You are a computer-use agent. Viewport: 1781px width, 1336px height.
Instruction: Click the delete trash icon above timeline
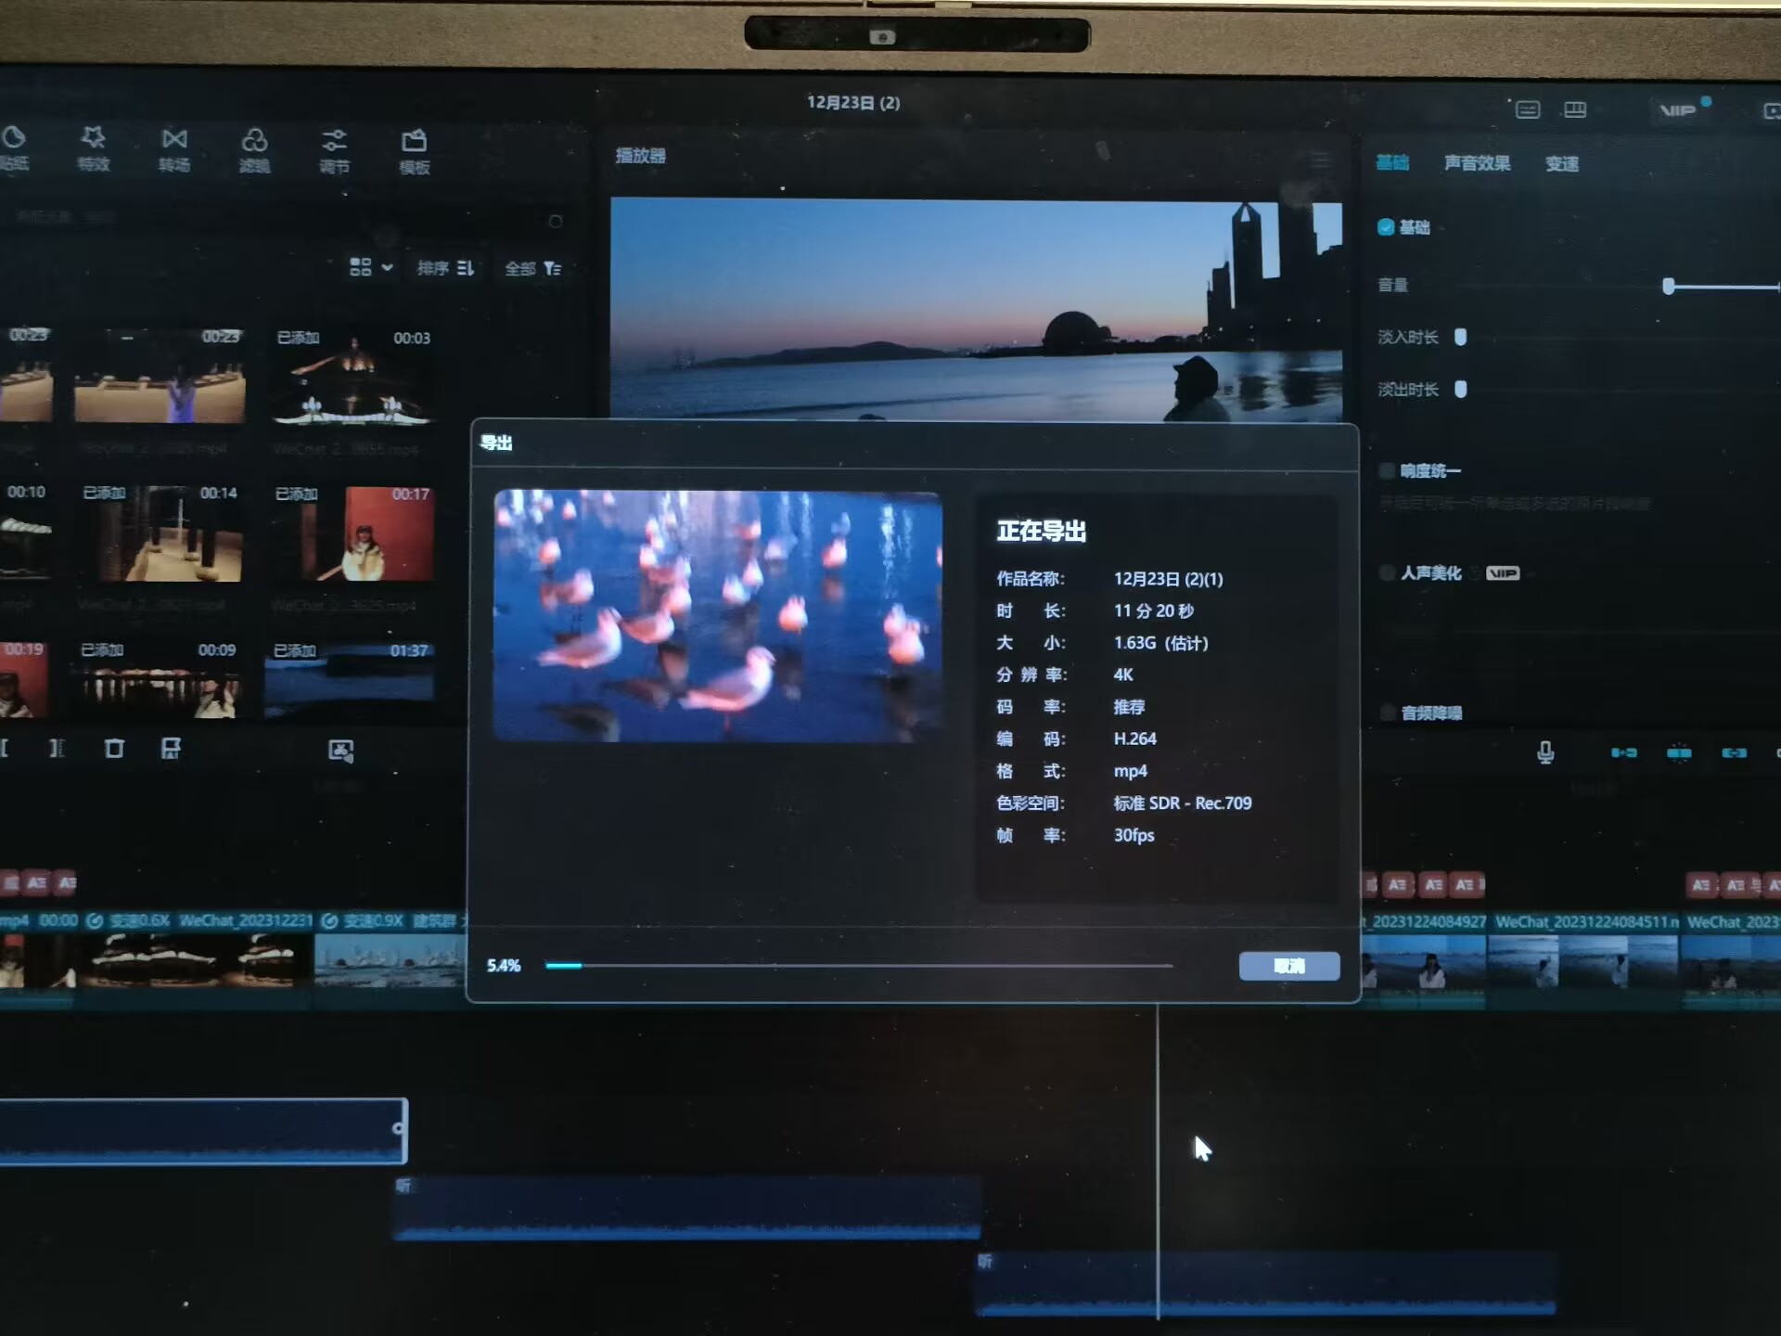[x=114, y=749]
